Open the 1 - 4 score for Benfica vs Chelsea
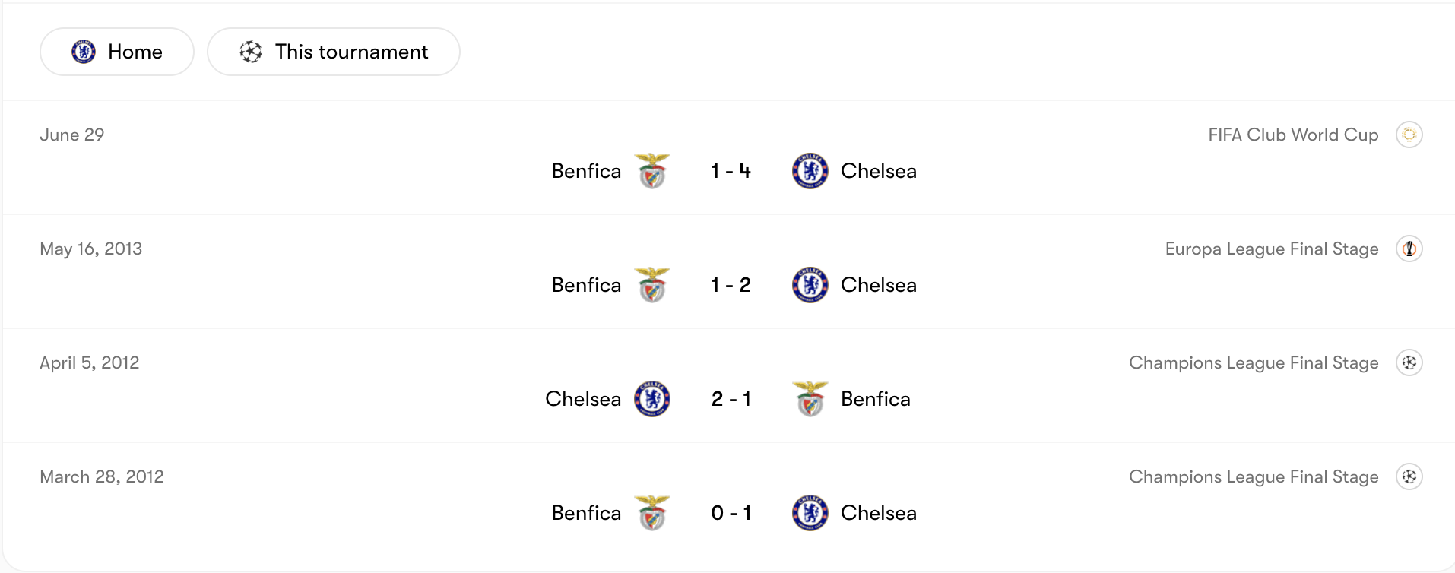The image size is (1455, 573). coord(731,171)
